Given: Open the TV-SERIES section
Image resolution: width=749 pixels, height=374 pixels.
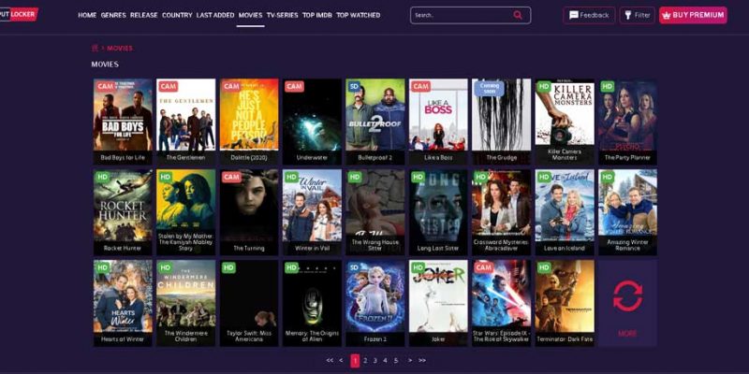Looking at the screenshot, I should (283, 15).
